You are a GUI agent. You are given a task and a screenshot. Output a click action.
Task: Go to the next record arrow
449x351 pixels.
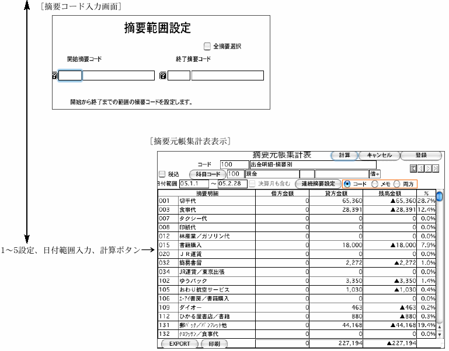[x=429, y=169]
